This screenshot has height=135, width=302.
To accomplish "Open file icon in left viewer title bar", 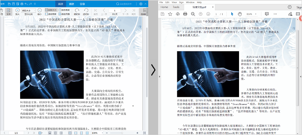I will (x=9, y=4).
